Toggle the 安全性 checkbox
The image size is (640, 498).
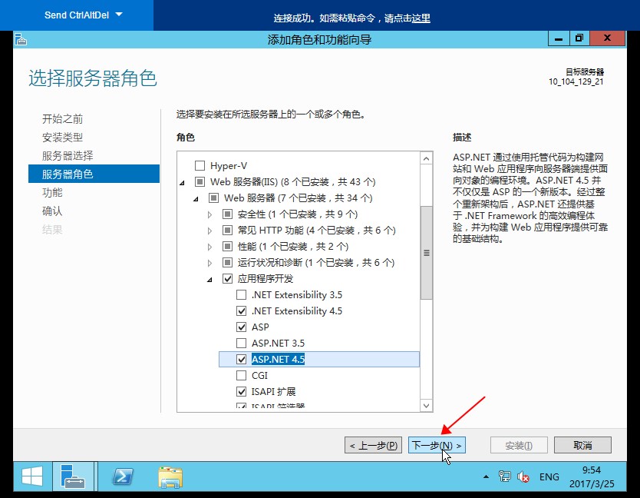[227, 214]
